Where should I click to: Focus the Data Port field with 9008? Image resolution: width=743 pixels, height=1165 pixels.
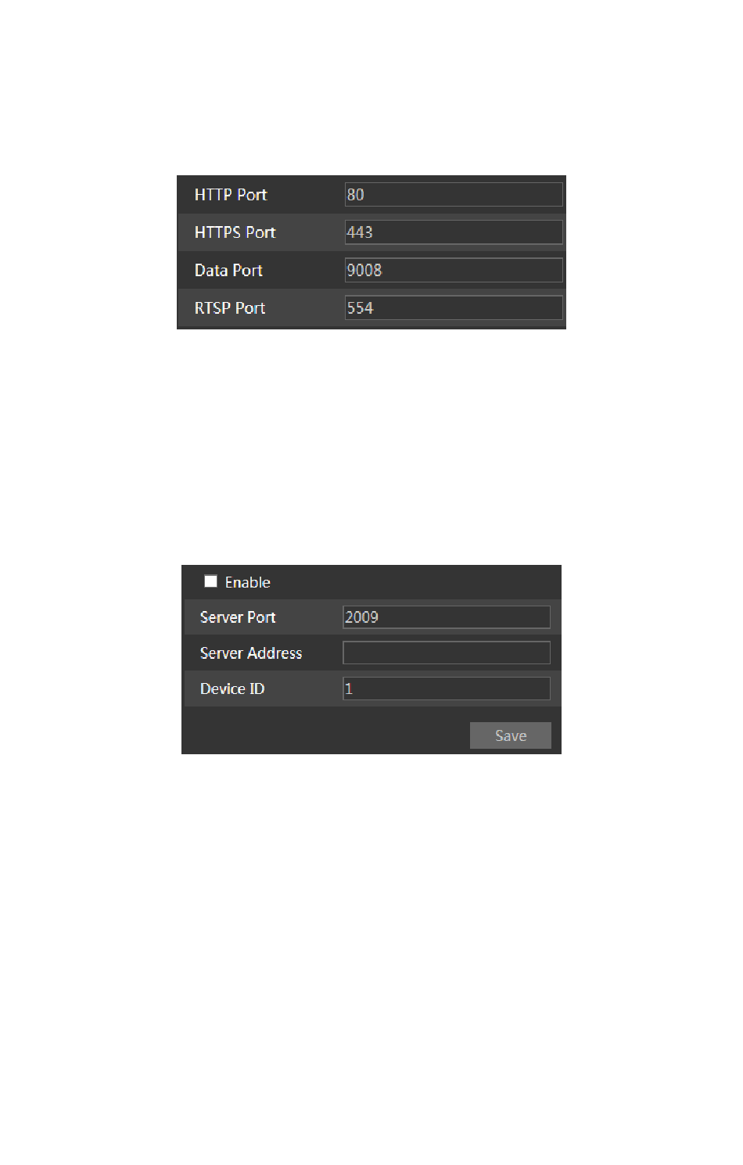click(454, 270)
